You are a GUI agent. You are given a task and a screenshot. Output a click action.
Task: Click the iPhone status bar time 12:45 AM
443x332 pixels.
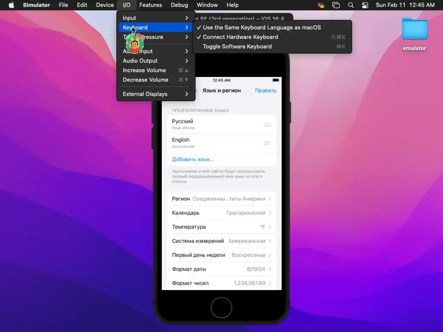(x=221, y=80)
